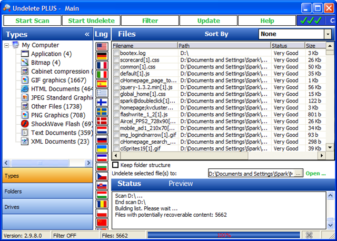The width and height of the screenshot is (337, 241).
Task: Choose the Czech flag language
Action: (102, 176)
